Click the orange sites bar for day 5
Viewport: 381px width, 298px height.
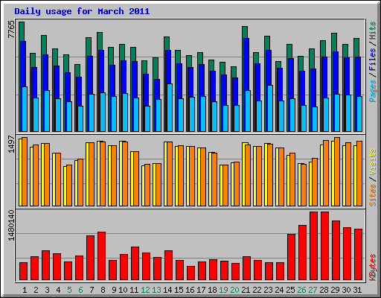tap(69, 186)
